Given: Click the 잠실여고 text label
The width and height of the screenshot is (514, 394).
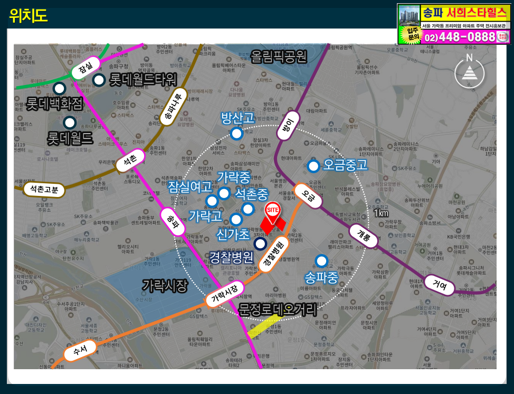Looking at the screenshot, I should click(x=189, y=187).
